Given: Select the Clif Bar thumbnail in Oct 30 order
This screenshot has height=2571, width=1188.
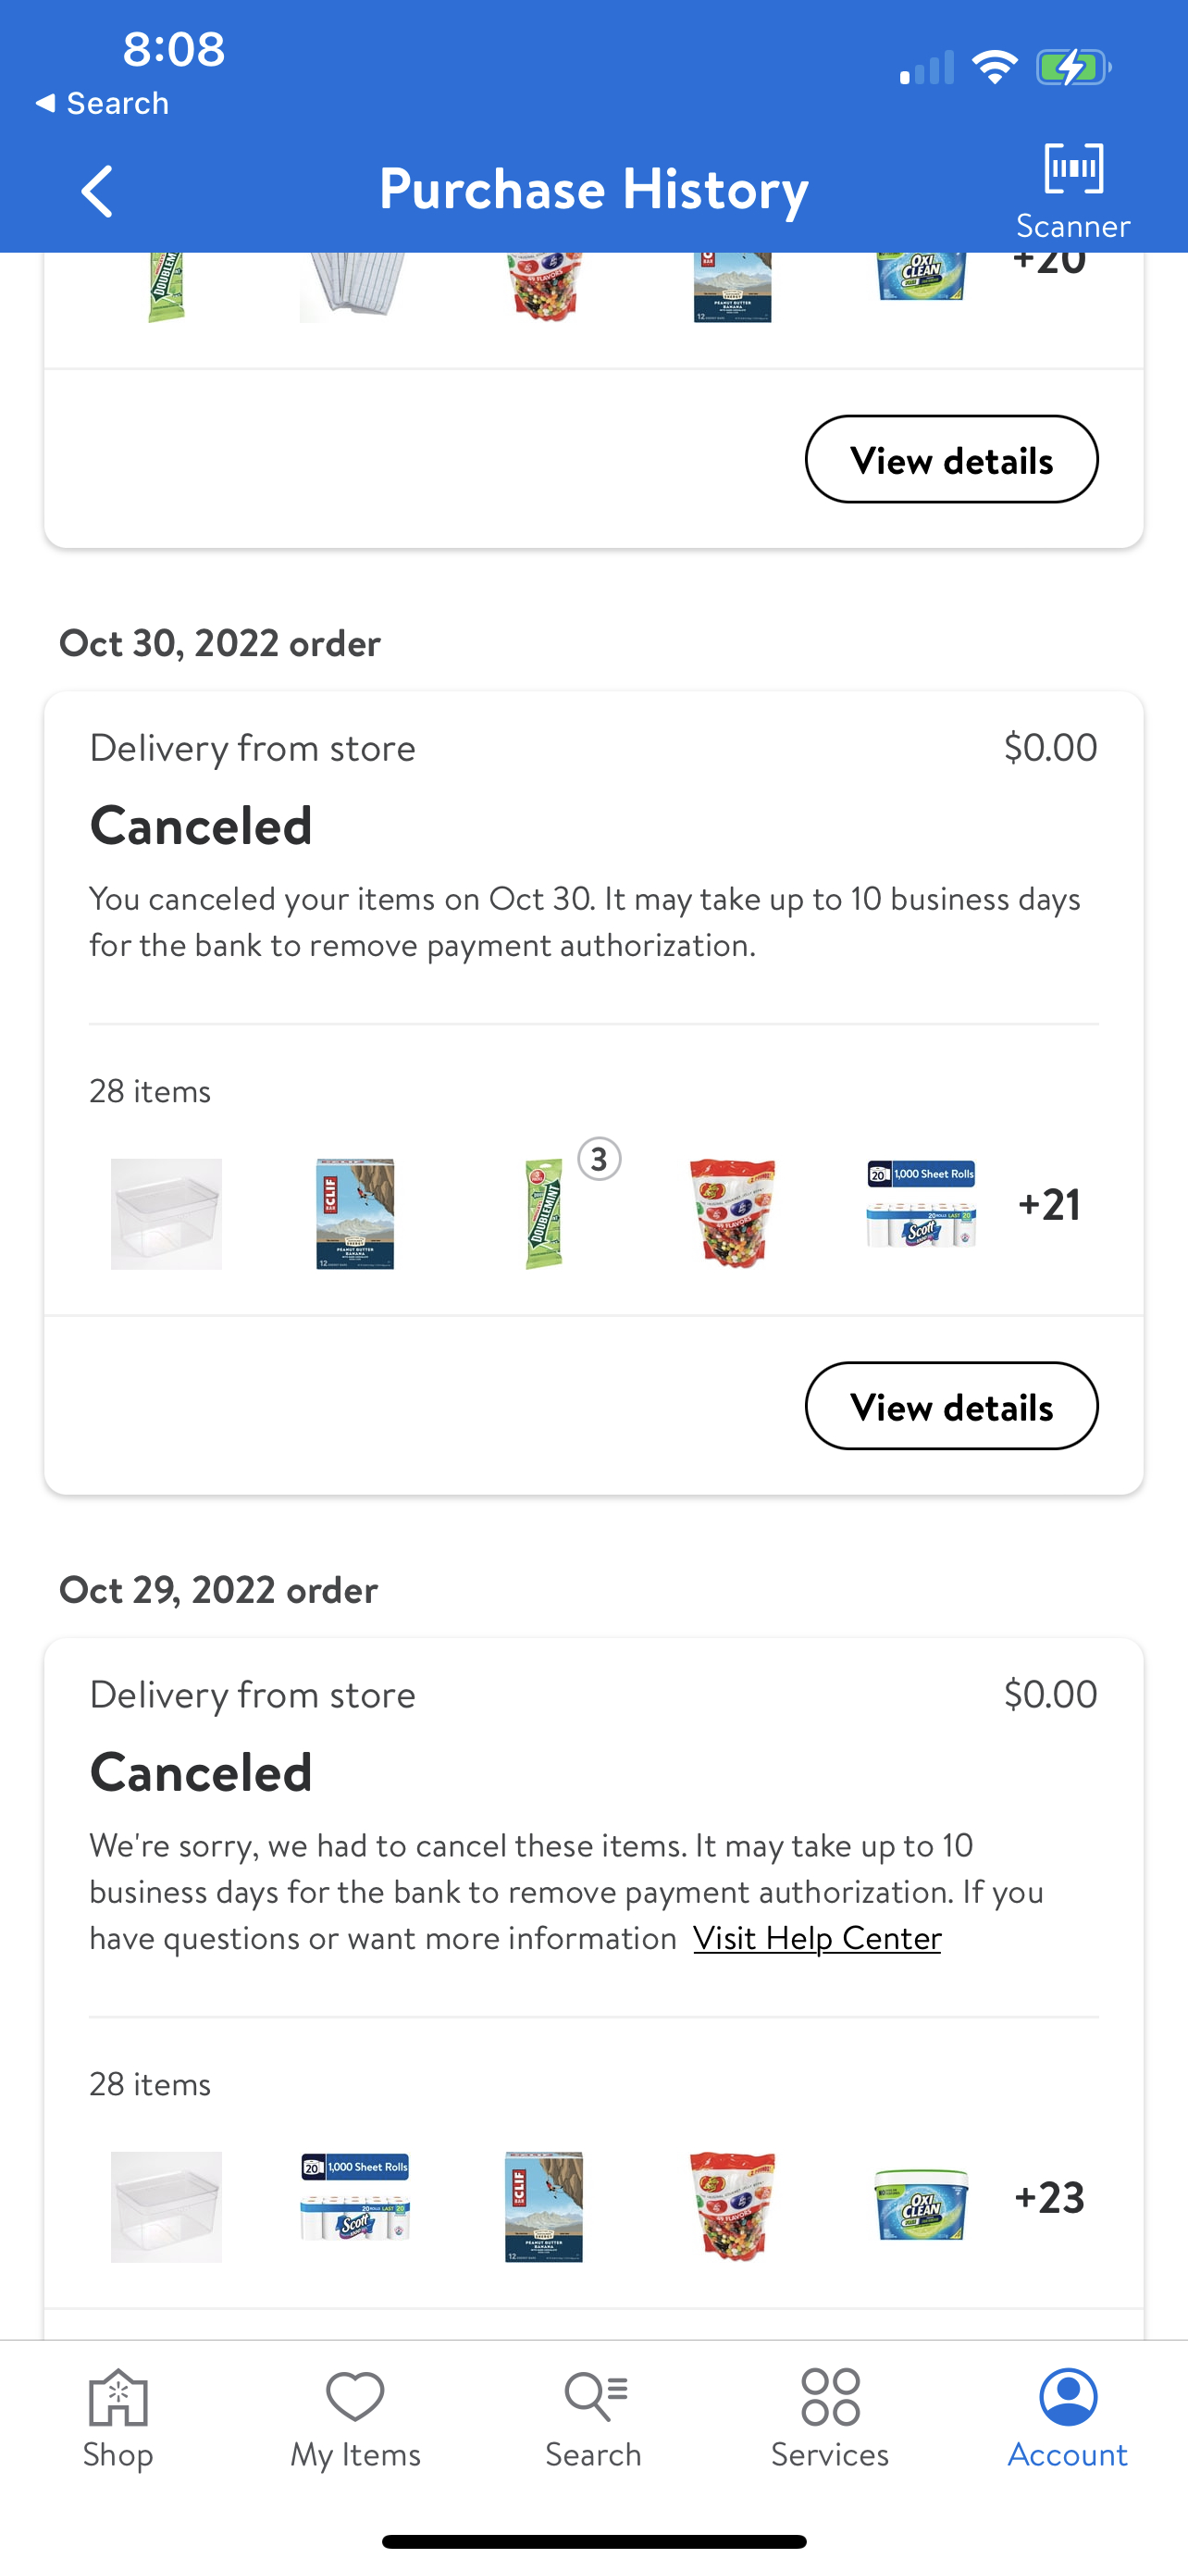Looking at the screenshot, I should (355, 1212).
